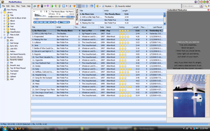Expand the Genre tree node
This screenshot has height=131, width=210.
coord(4,24)
